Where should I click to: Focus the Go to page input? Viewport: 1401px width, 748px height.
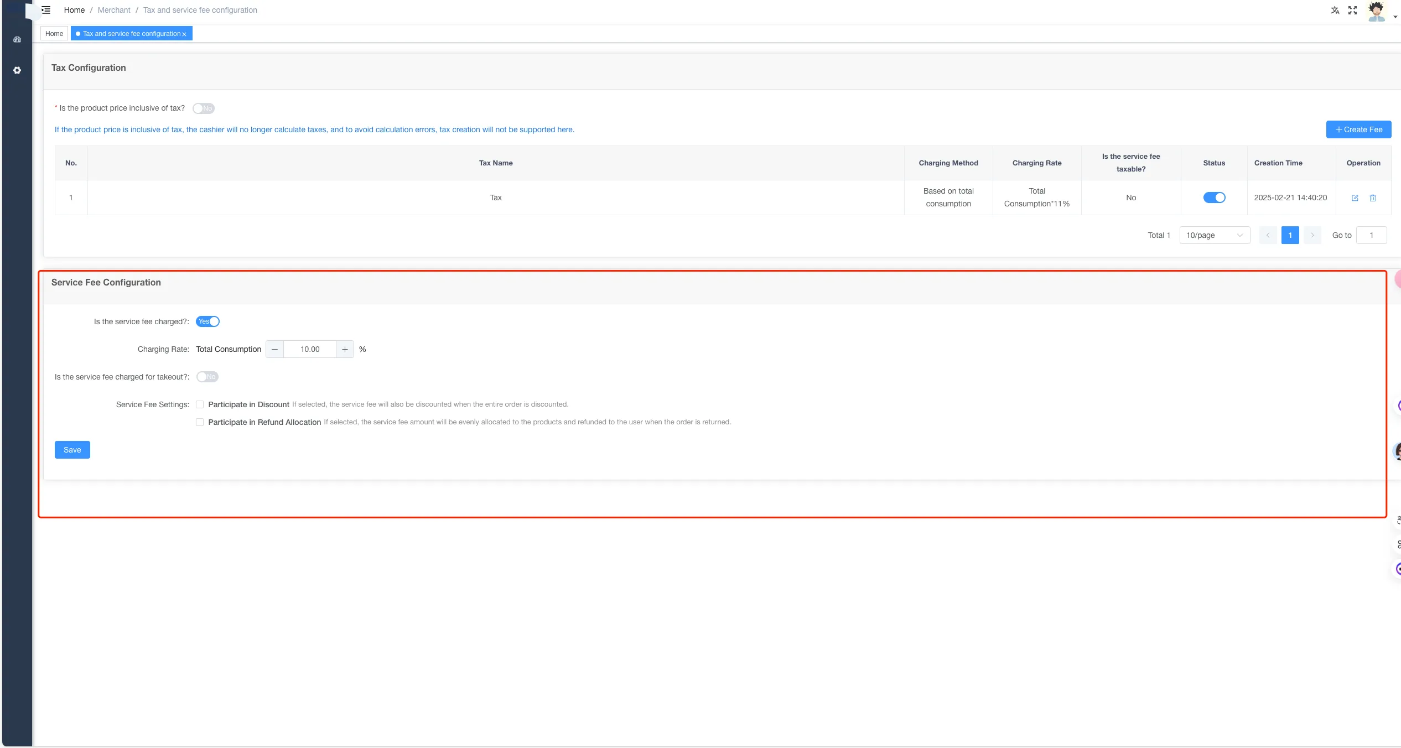(x=1371, y=235)
